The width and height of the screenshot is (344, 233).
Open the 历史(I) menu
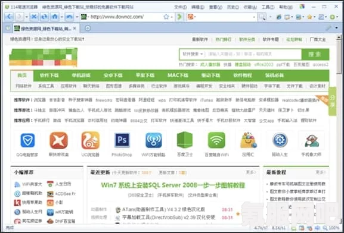point(233,7)
